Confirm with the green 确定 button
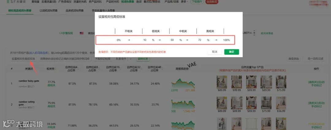 pyautogui.click(x=232, y=52)
